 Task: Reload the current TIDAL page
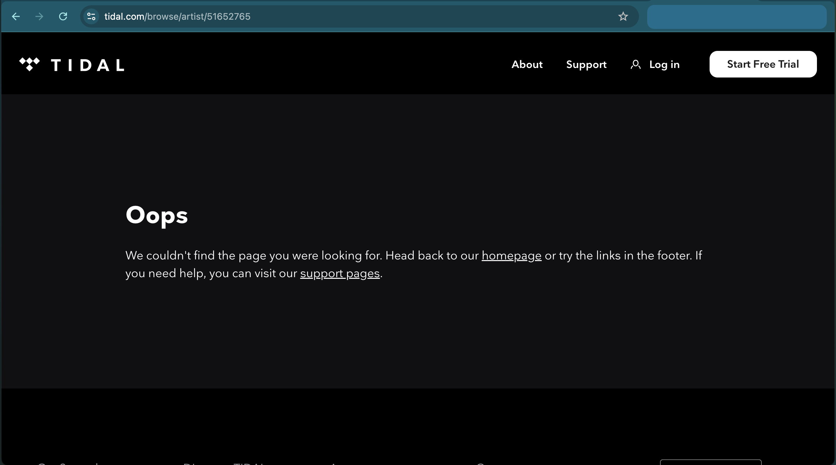pos(63,16)
